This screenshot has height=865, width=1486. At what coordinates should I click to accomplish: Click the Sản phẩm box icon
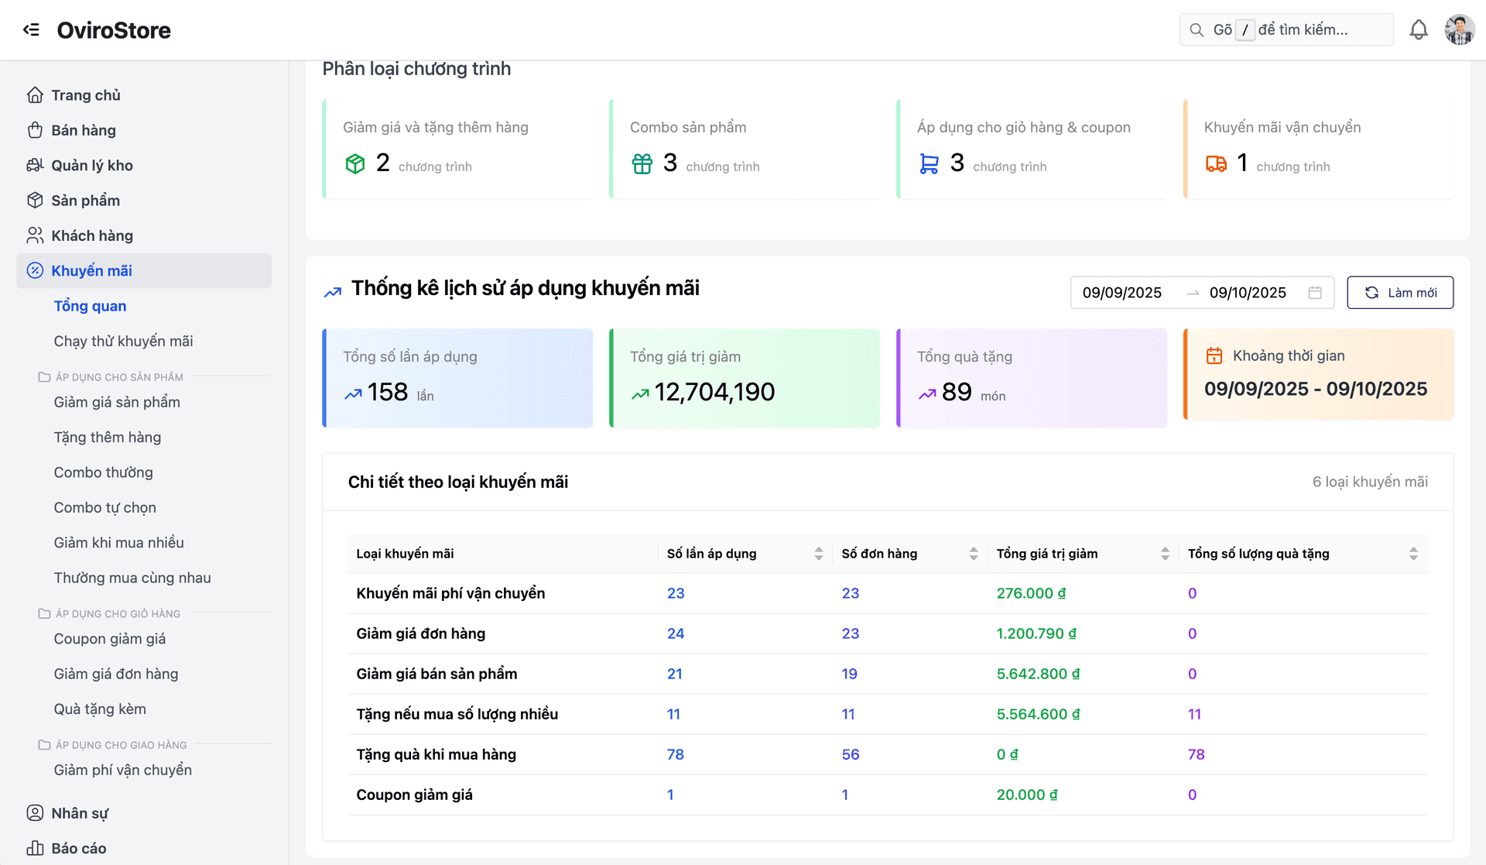point(35,200)
